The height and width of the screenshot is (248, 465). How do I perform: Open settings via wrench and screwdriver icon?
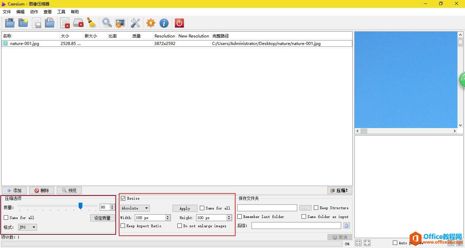135,23
